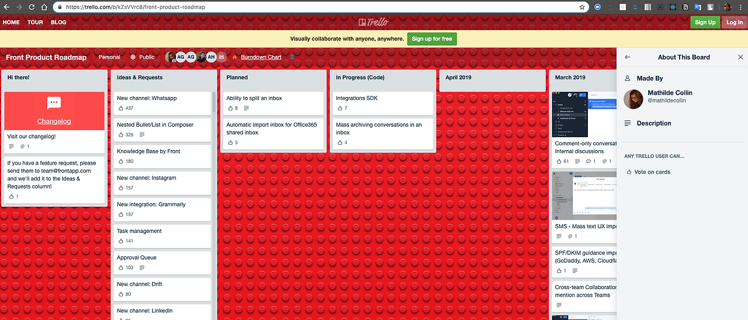Click the Public visibility label
The image size is (748, 320).
(147, 57)
